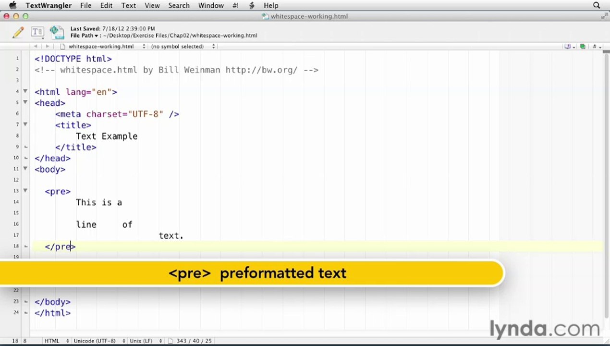This screenshot has height=346, width=610.
Task: Open the Apple menu
Action: pos(12,5)
